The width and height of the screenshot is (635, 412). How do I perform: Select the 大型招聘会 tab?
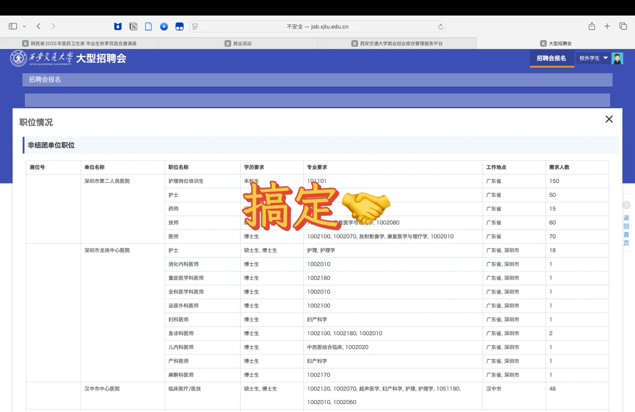click(556, 43)
